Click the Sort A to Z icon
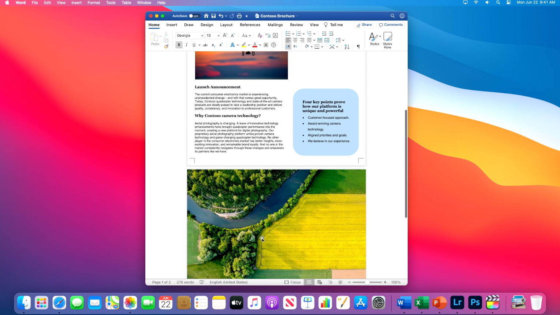Image resolution: width=560 pixels, height=315 pixels. coord(347,47)
